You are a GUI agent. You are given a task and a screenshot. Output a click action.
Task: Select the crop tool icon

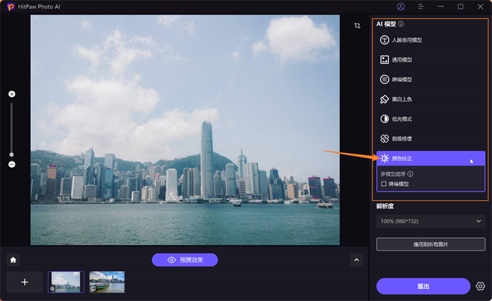[x=357, y=25]
